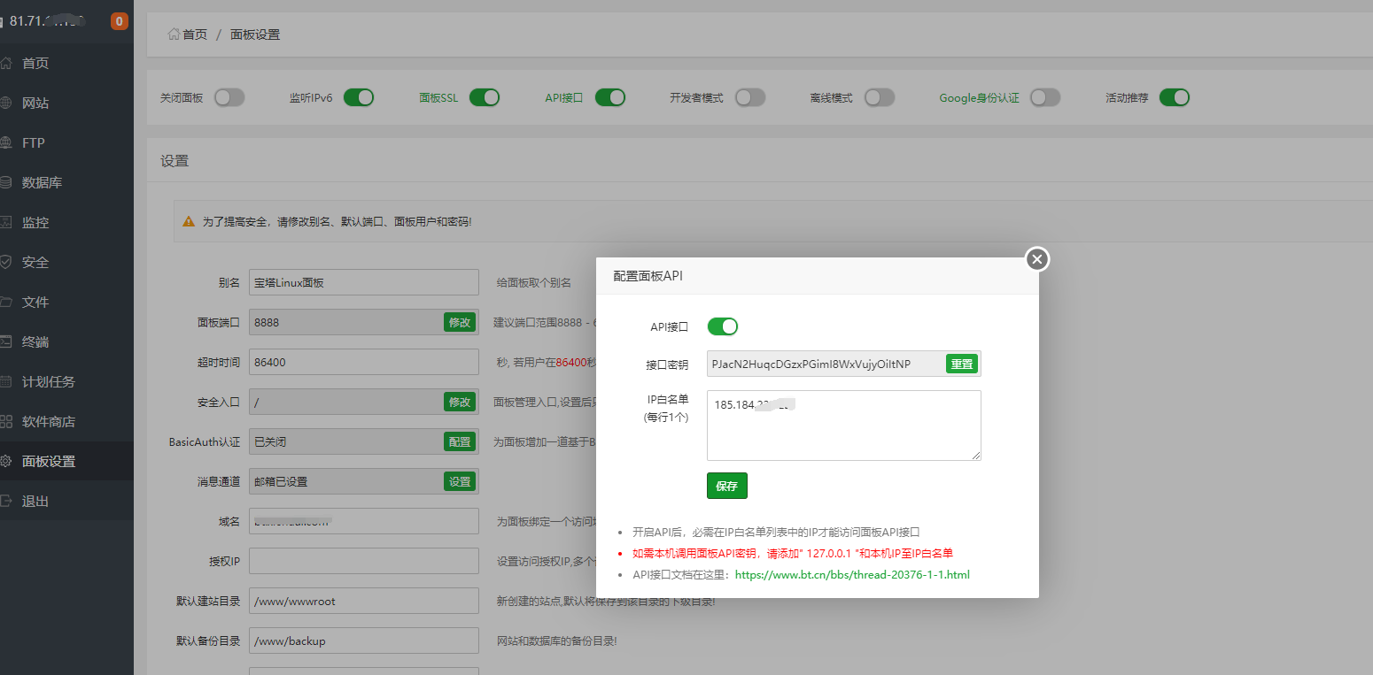Image resolution: width=1373 pixels, height=675 pixels.
Task: Click the 保存 button in the dialog
Action: tap(727, 486)
